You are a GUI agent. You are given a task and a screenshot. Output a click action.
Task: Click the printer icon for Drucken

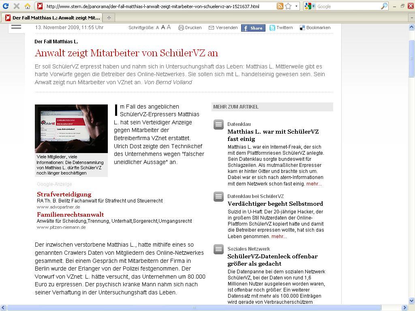pyautogui.click(x=181, y=28)
